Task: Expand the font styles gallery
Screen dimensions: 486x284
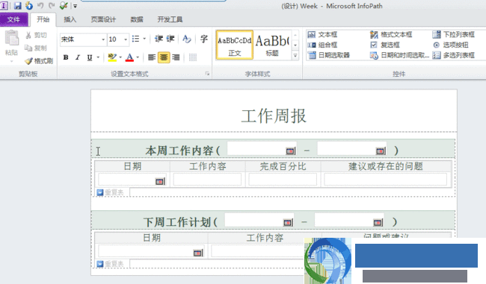Action: tap(295, 56)
